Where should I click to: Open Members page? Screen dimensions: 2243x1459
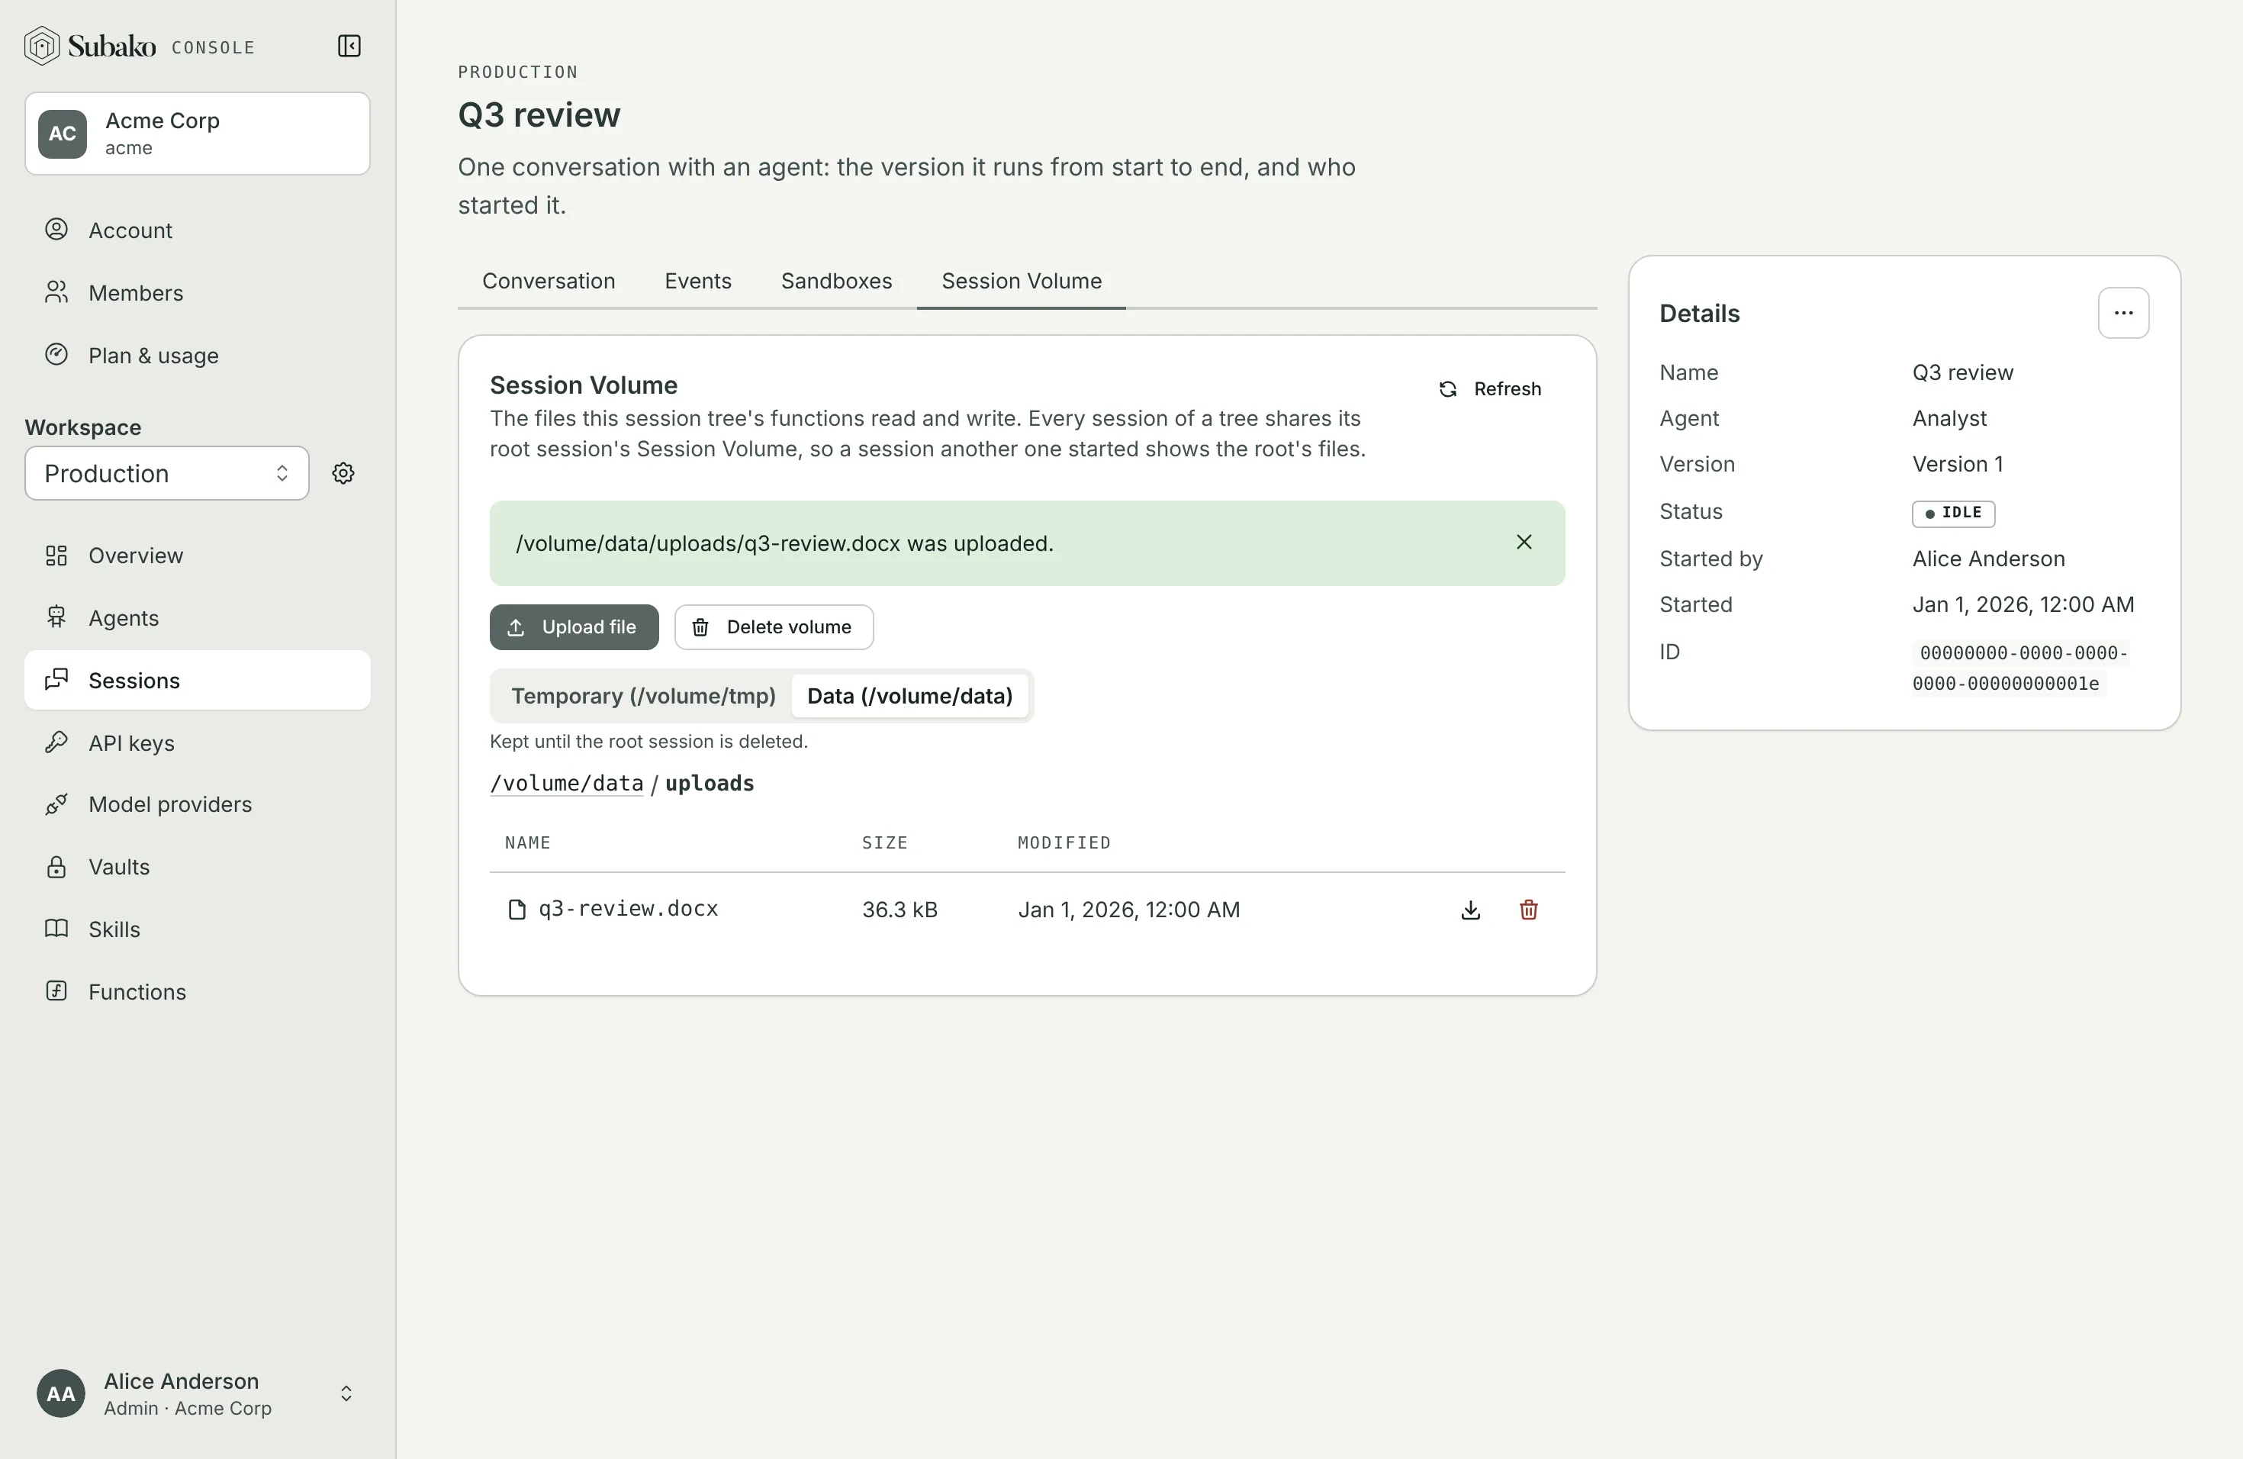click(x=197, y=293)
